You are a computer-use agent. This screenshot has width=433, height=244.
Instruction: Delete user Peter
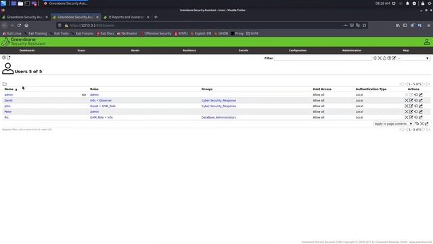click(407, 112)
